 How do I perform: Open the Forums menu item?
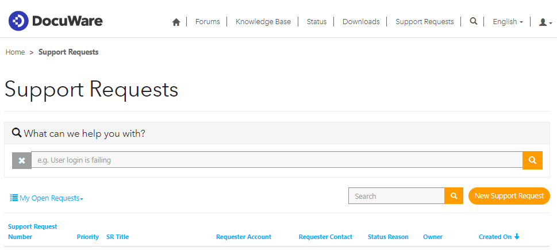pyautogui.click(x=208, y=22)
